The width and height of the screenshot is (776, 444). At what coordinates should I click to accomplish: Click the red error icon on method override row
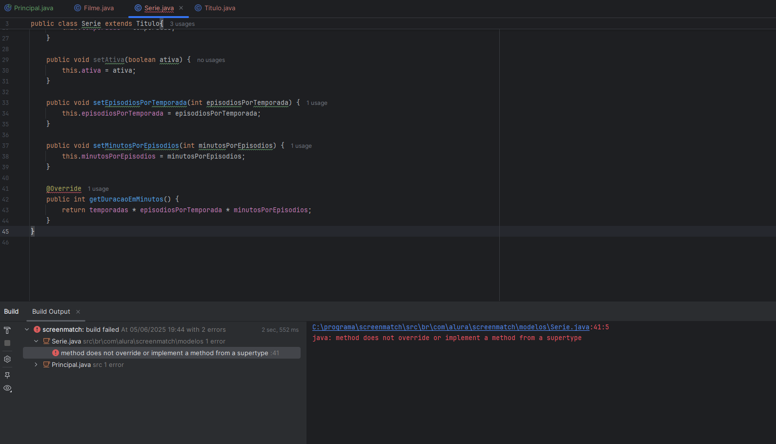point(56,353)
